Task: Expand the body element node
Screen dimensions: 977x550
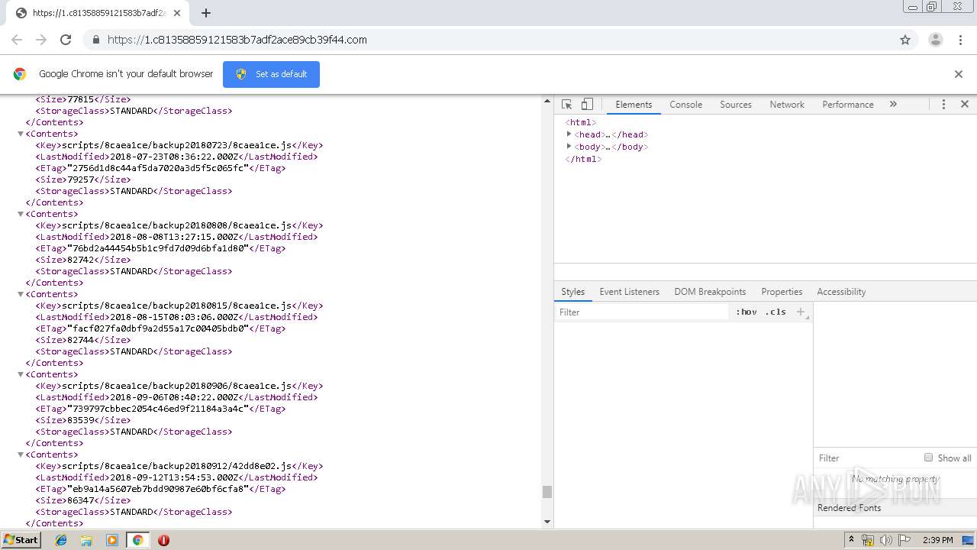Action: click(x=569, y=147)
